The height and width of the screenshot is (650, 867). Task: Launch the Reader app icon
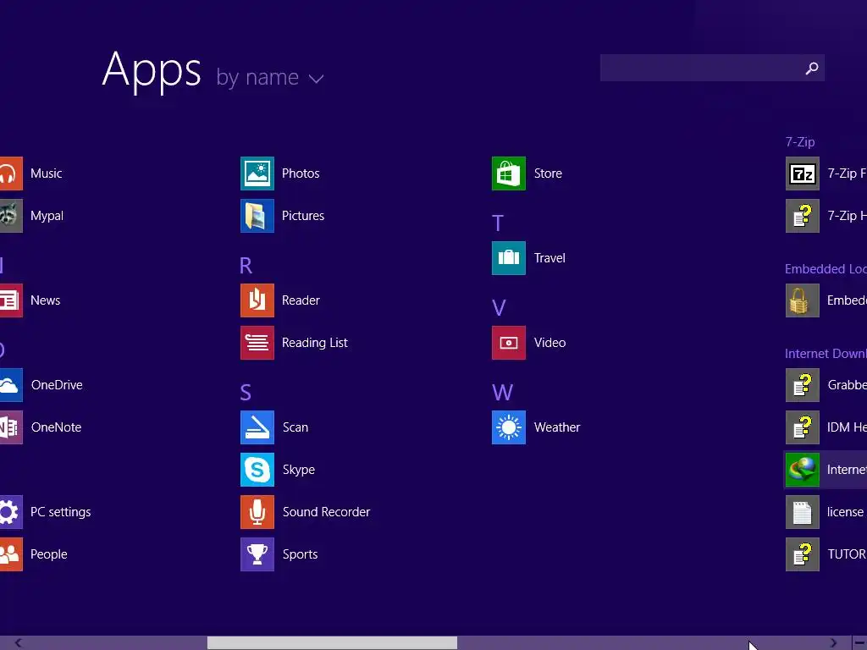(x=257, y=300)
